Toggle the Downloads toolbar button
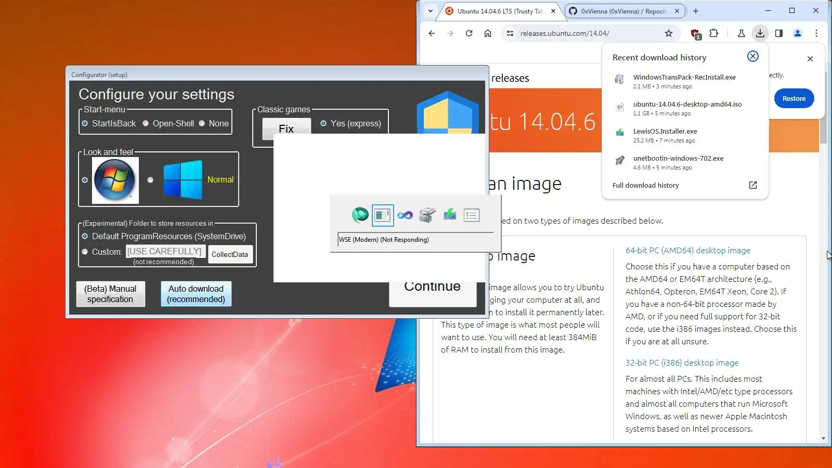Screen dimensions: 832x468 click(x=760, y=33)
